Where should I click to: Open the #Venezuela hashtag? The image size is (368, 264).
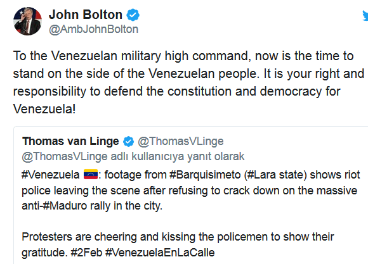point(51,175)
